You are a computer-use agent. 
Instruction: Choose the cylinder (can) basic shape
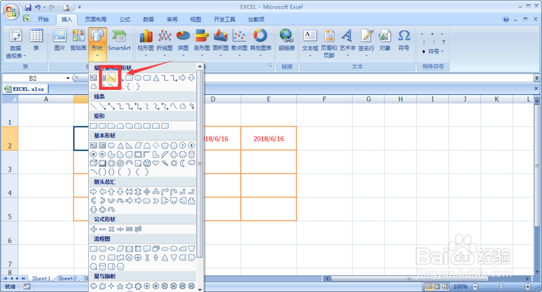click(x=191, y=154)
